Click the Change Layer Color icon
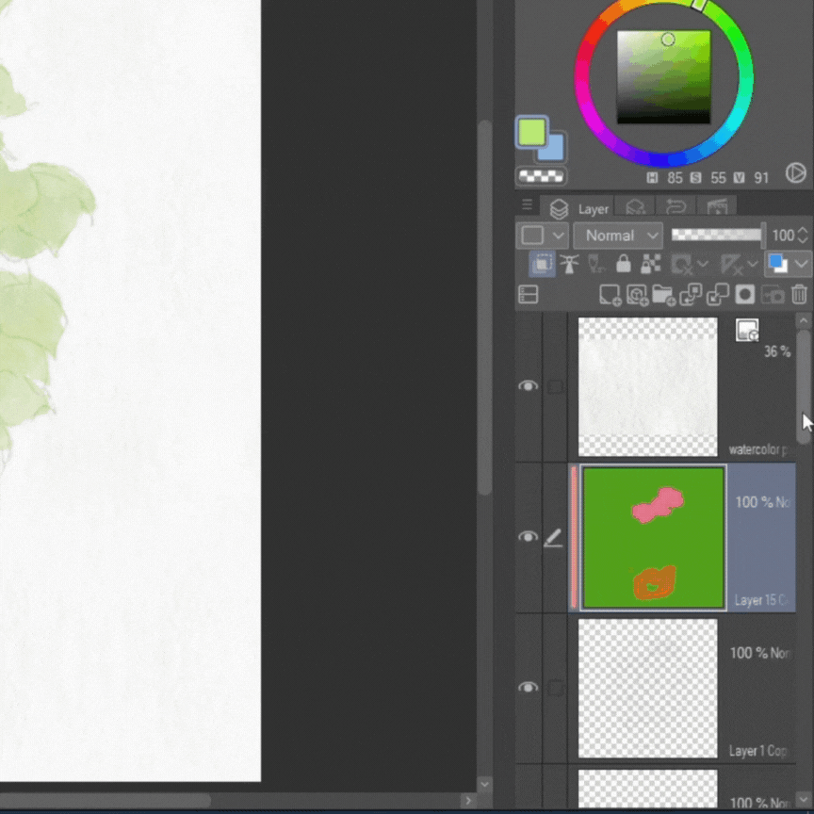This screenshot has height=814, width=814. click(x=777, y=263)
